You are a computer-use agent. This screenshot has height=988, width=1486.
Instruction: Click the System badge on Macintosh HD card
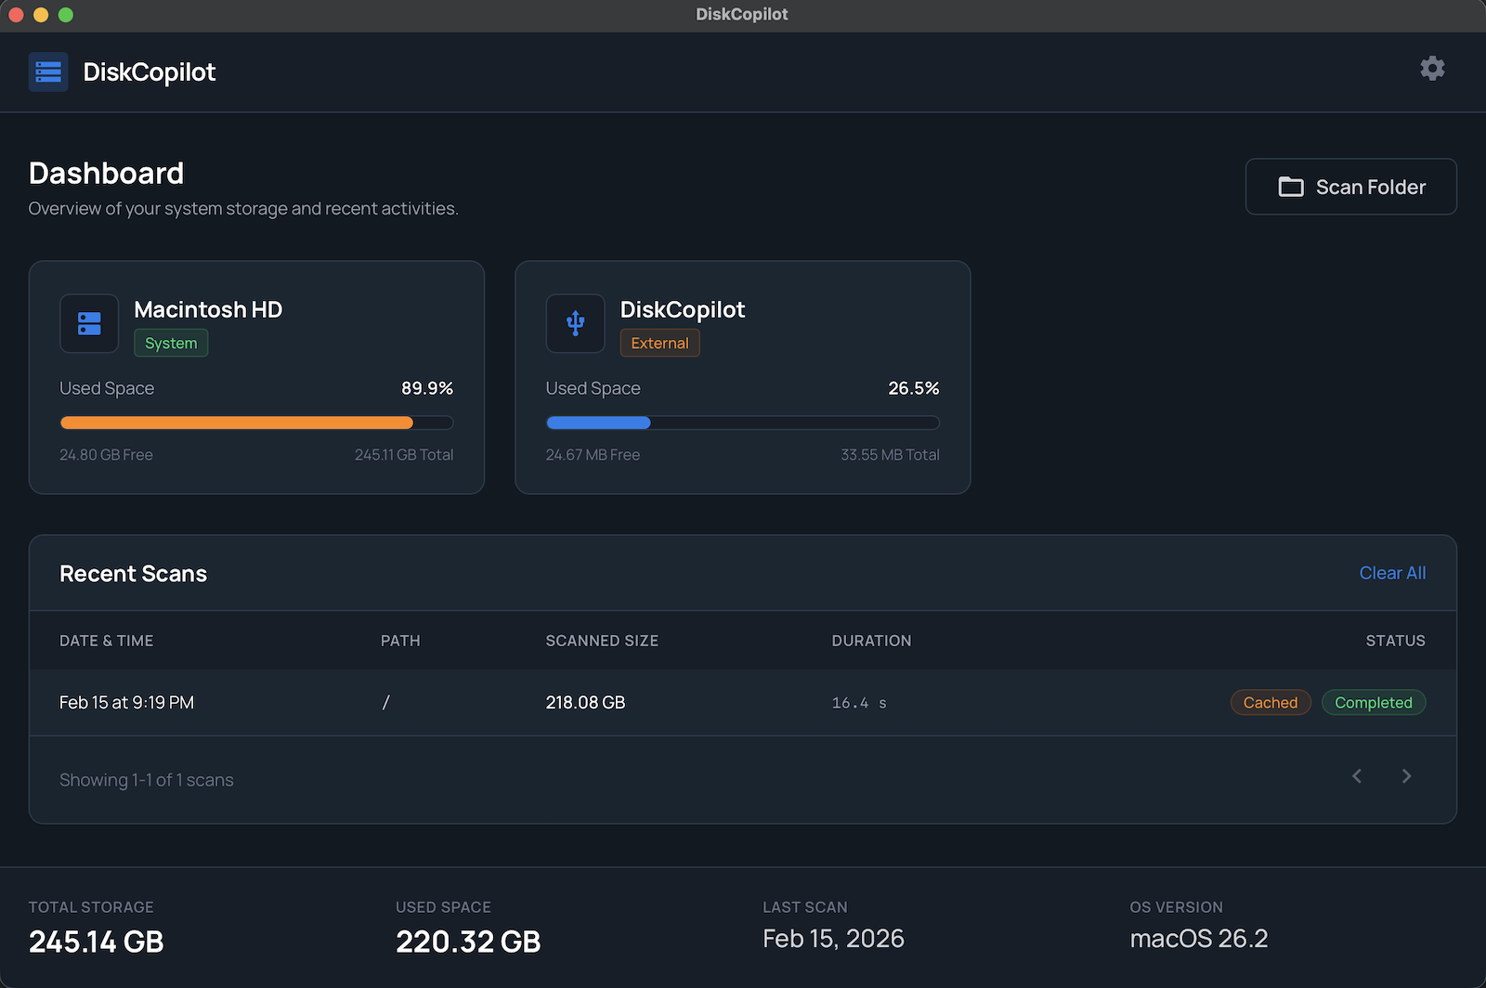171,343
